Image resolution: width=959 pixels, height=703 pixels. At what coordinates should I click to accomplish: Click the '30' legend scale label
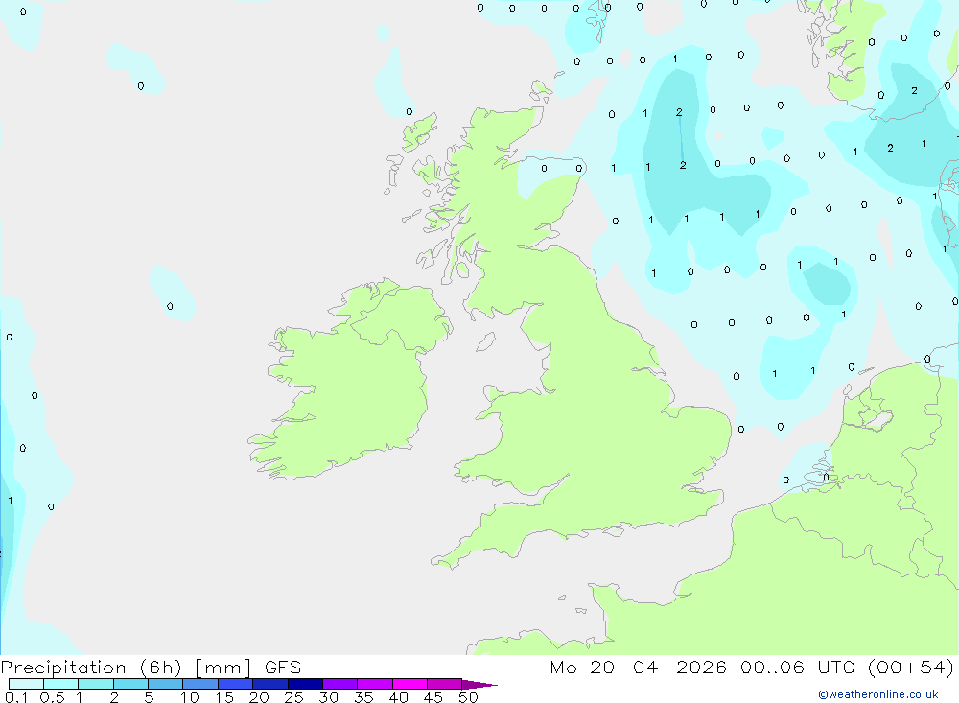pyautogui.click(x=328, y=697)
